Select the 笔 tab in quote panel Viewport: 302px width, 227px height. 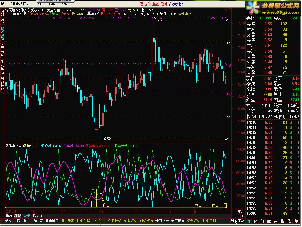[249, 221]
